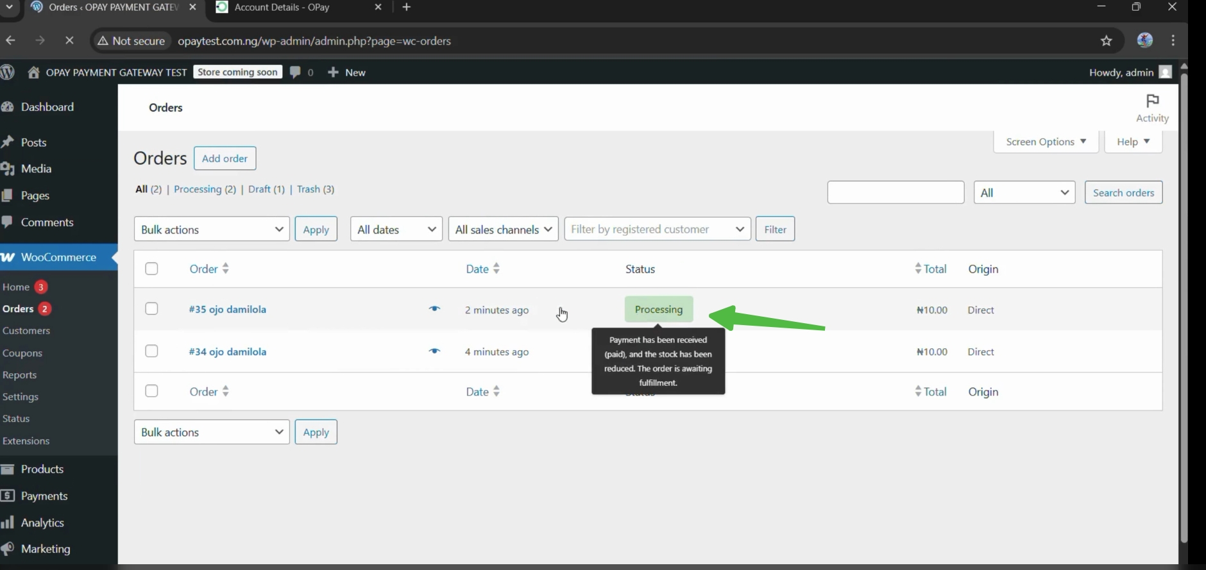
Task: Open Products in the sidebar menu
Action: pos(42,469)
